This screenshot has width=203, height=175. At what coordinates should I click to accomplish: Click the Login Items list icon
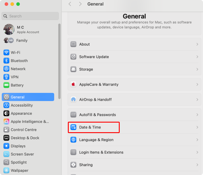point(73,152)
